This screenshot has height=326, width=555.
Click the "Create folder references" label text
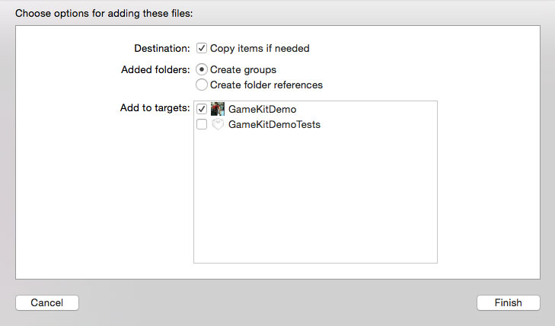tap(266, 85)
